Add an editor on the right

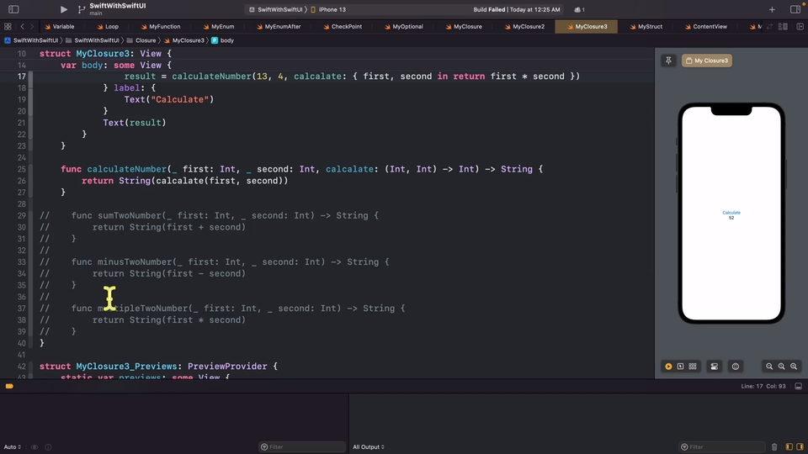tap(800, 26)
